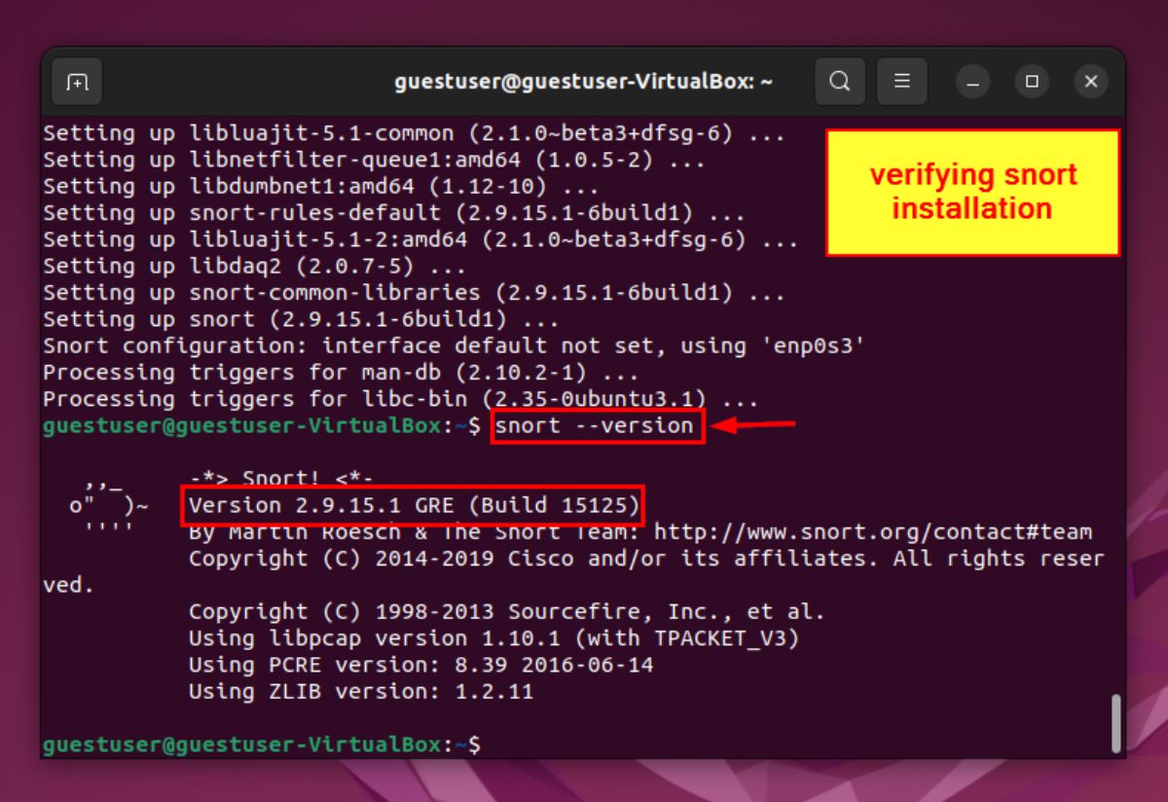The height and width of the screenshot is (802, 1168).
Task: Click the yellow 'verifying snort installation' label
Action: click(x=971, y=192)
